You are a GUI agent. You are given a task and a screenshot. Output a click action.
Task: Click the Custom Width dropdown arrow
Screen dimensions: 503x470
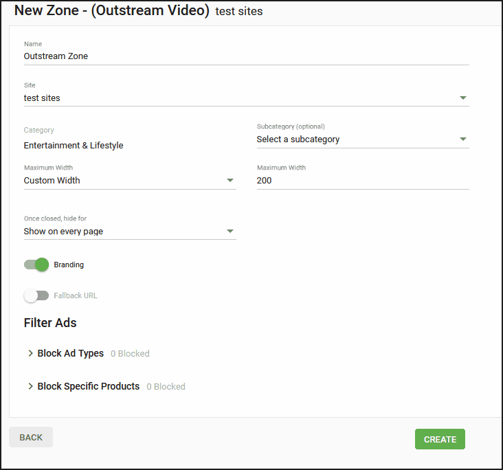pyautogui.click(x=230, y=180)
